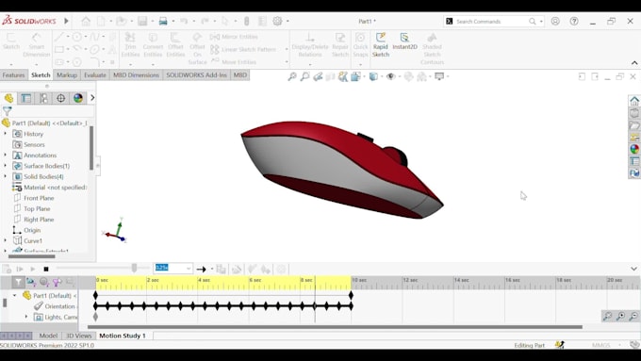
Task: Collapse the motion study panel chevron
Action: tap(633, 269)
